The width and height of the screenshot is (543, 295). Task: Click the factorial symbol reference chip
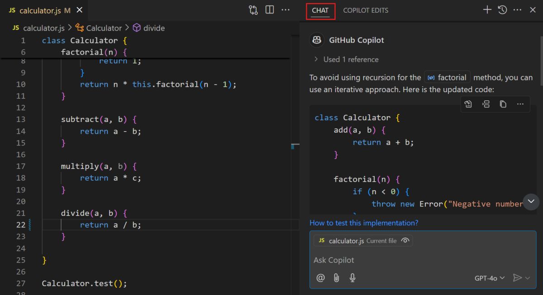447,77
